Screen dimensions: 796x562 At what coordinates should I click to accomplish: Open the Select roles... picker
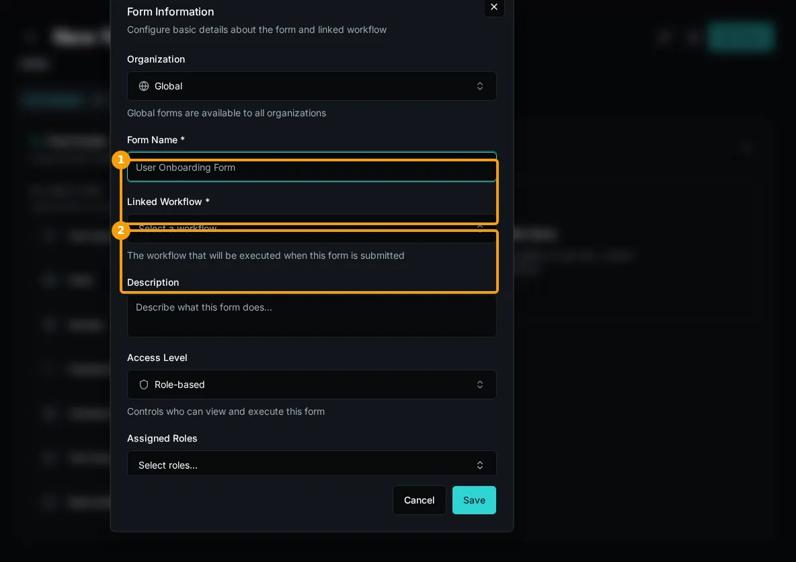click(312, 463)
